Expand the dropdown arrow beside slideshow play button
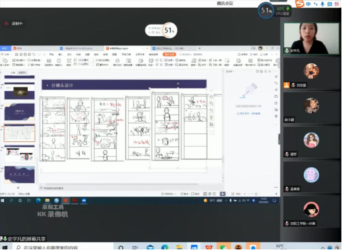342x250 pixels. click(x=226, y=194)
